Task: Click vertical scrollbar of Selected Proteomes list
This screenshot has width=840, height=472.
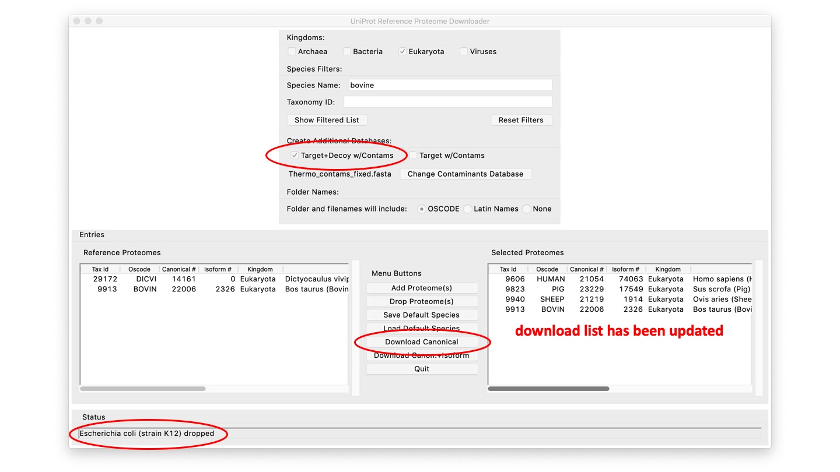Action: pos(759,328)
